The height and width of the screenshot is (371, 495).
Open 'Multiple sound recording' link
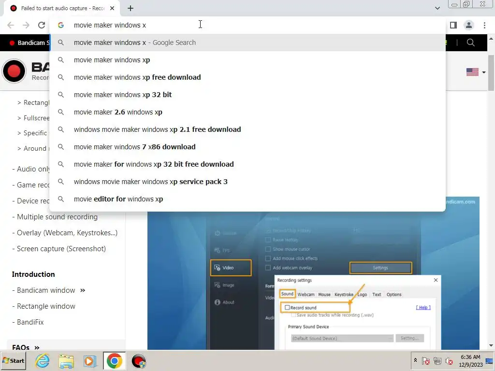tap(57, 217)
